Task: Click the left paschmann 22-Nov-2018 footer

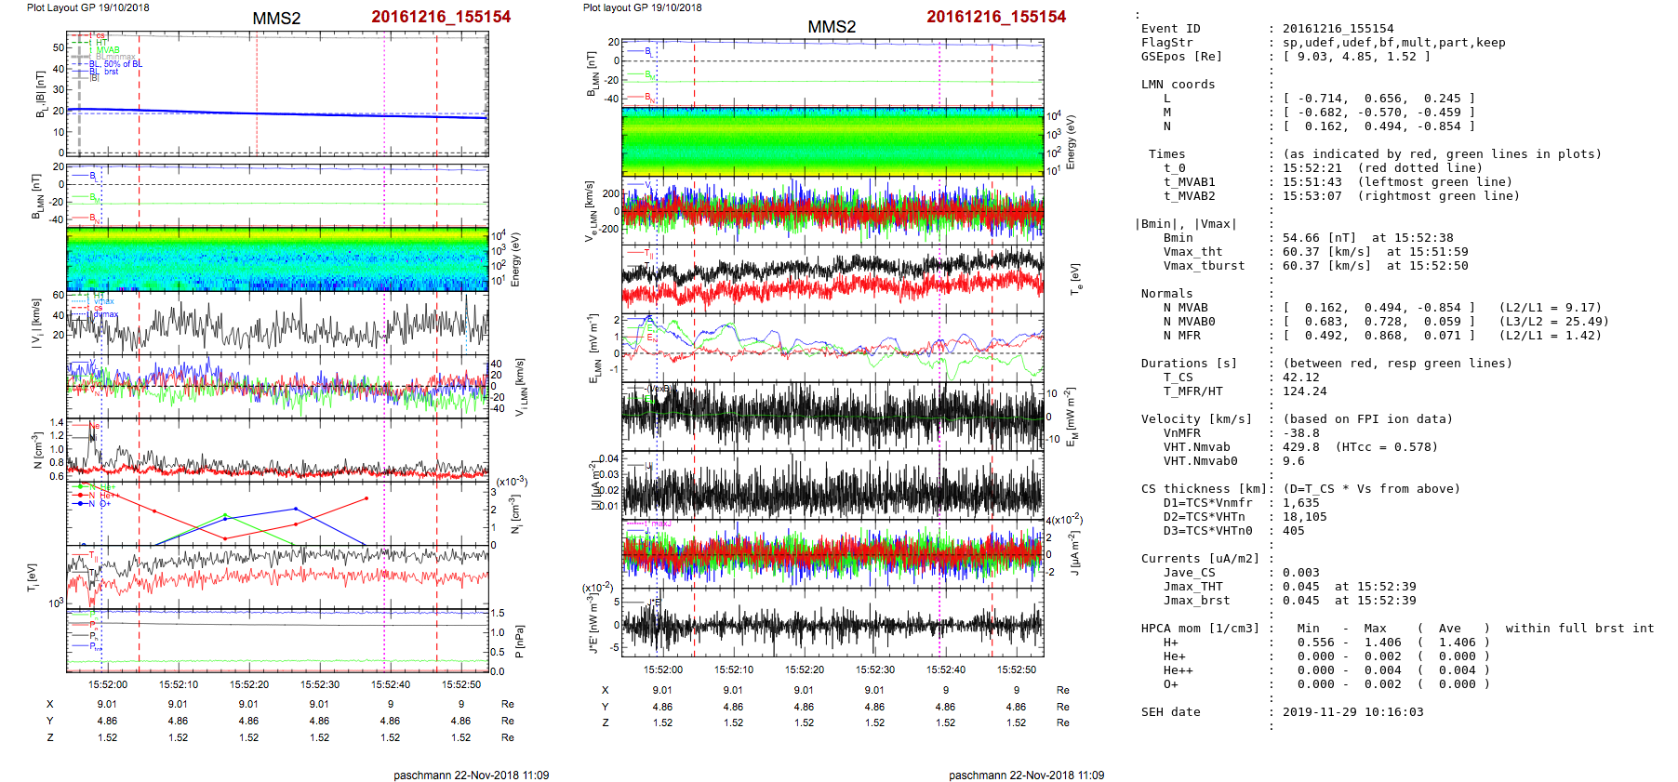Action: tap(471, 775)
